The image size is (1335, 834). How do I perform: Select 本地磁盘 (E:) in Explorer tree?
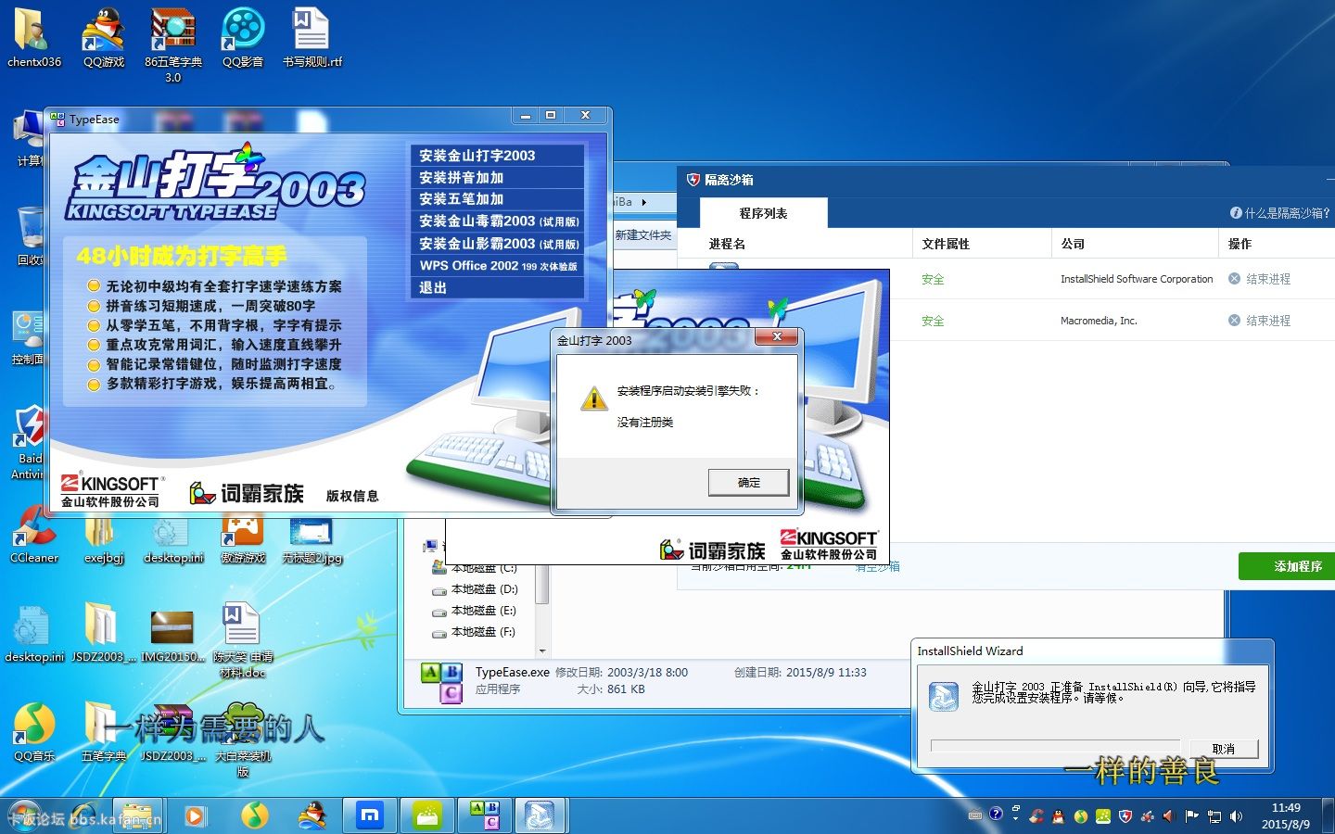click(x=476, y=611)
